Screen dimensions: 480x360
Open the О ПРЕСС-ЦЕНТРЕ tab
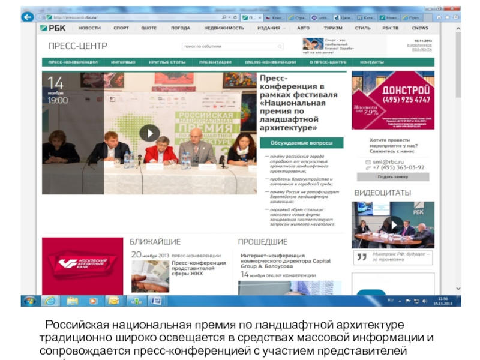328,62
